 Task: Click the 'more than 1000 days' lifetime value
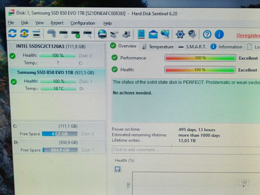tap(199, 135)
